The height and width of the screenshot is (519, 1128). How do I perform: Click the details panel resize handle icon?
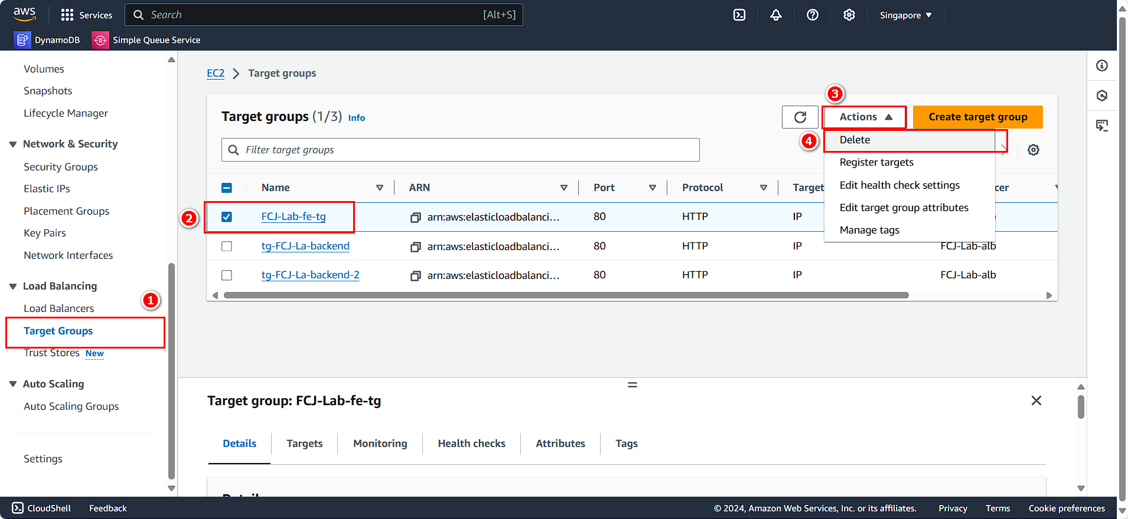[632, 385]
